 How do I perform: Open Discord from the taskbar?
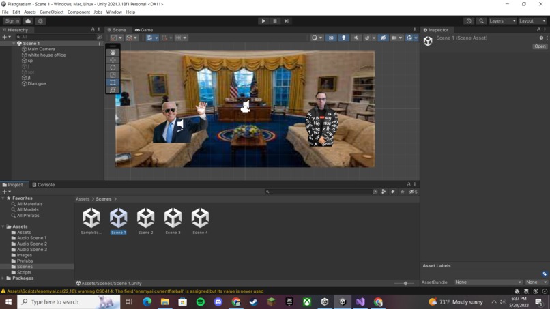pyautogui.click(x=218, y=302)
